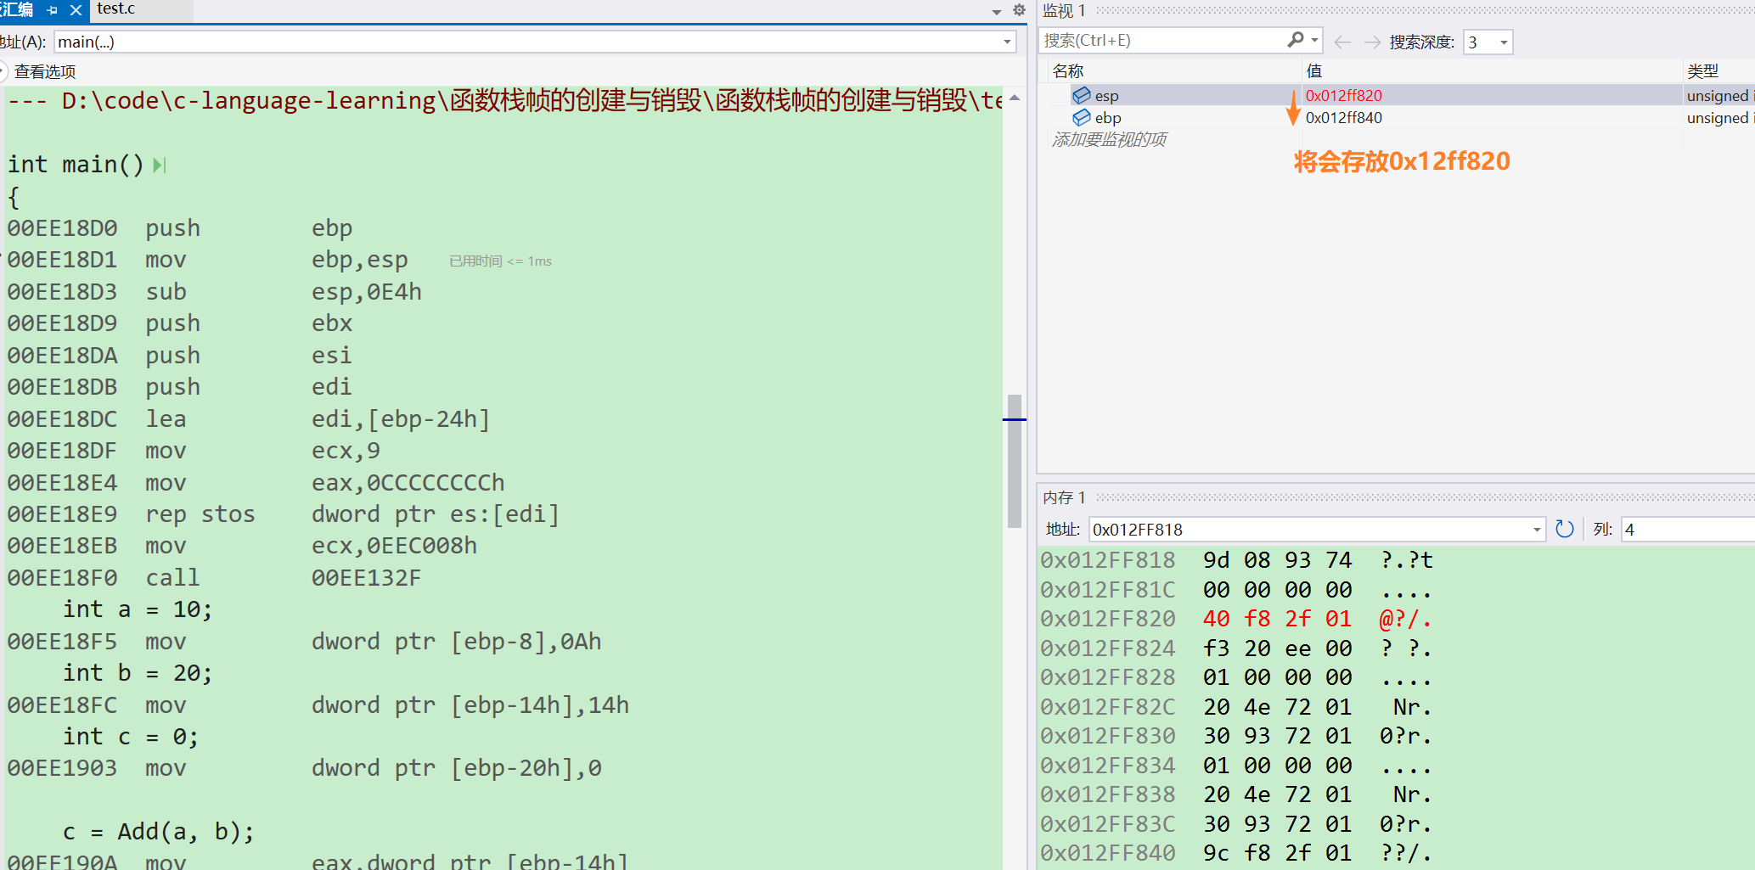Click the magnifier search icon in the watch panel

click(1295, 40)
